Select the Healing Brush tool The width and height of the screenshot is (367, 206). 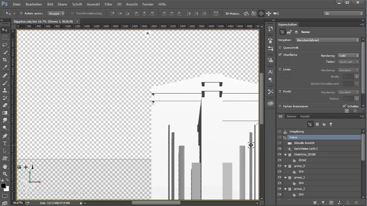tap(5, 76)
